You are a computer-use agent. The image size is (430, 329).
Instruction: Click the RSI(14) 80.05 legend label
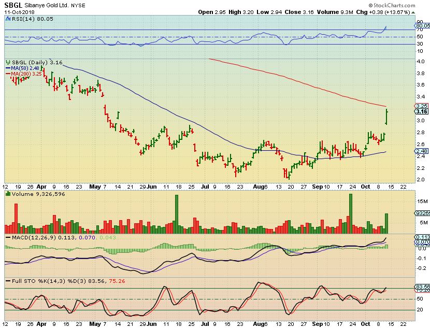pyautogui.click(x=32, y=19)
